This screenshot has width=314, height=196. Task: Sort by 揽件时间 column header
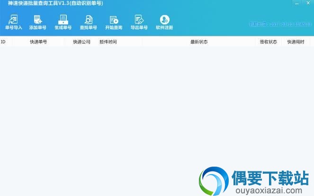[x=108, y=42]
